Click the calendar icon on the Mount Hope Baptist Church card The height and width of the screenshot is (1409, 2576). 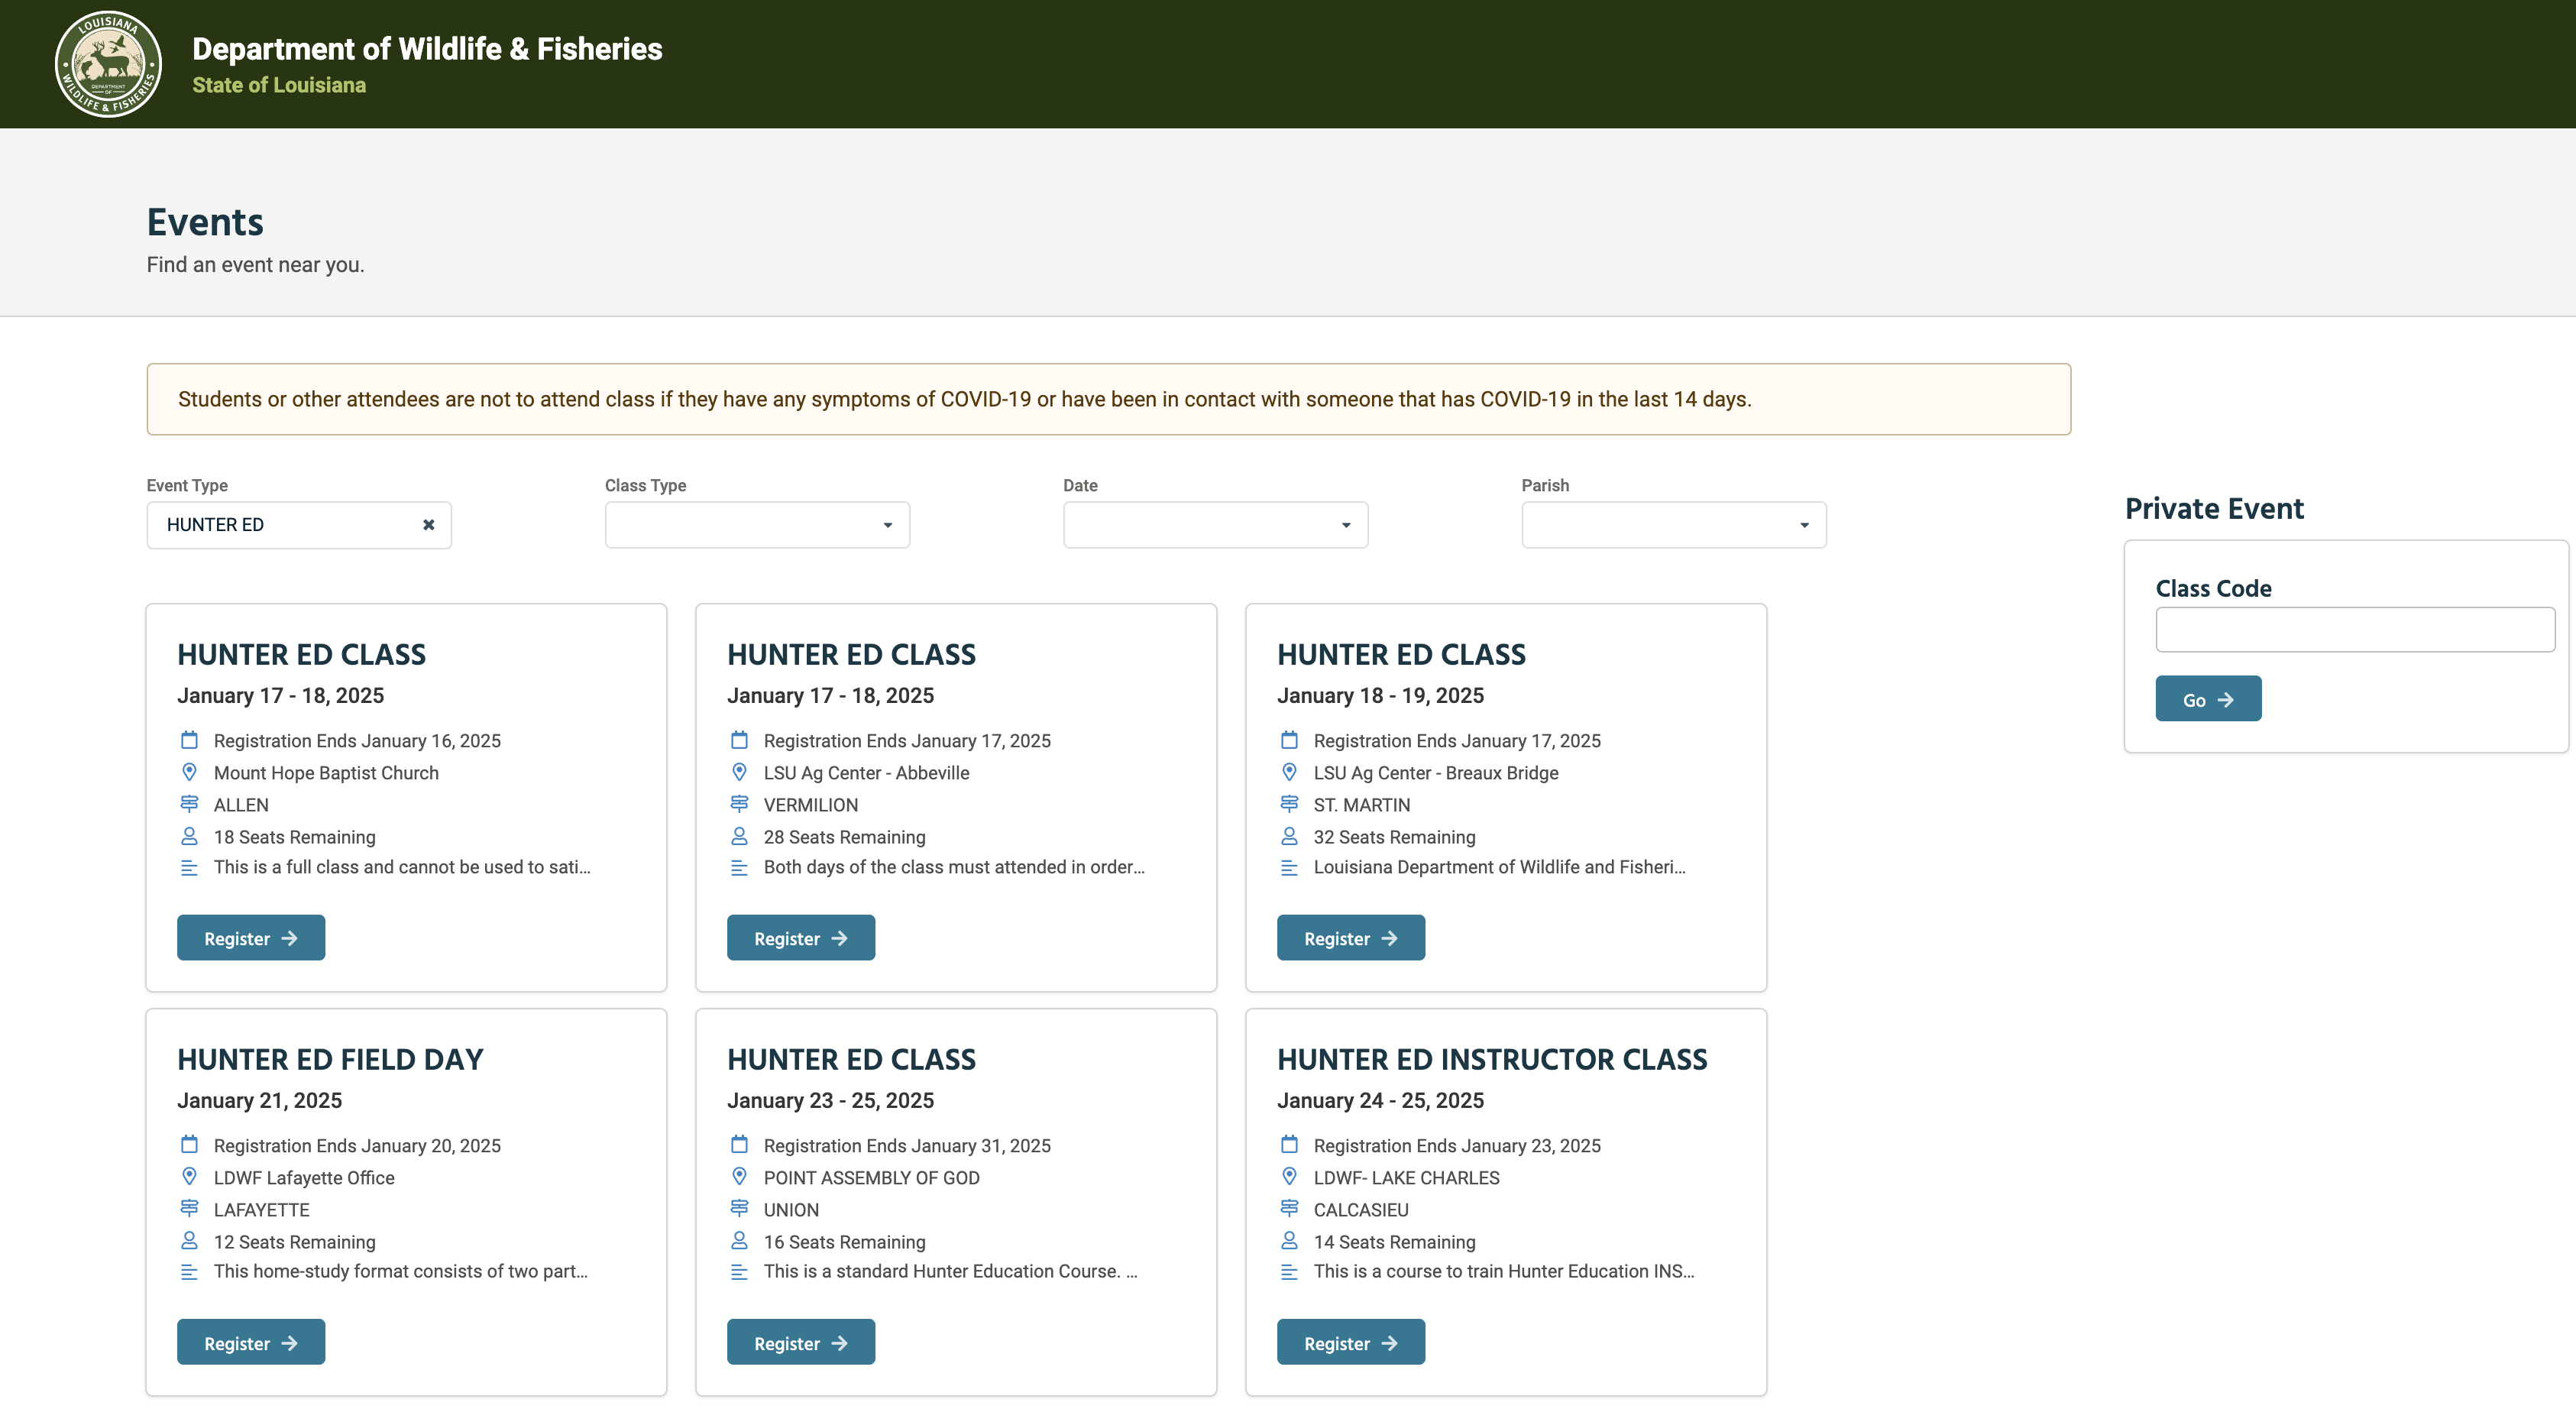(189, 741)
